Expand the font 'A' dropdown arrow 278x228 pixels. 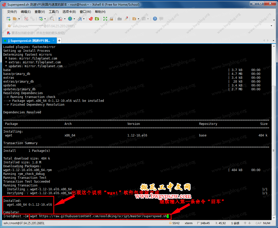coord(84,19)
